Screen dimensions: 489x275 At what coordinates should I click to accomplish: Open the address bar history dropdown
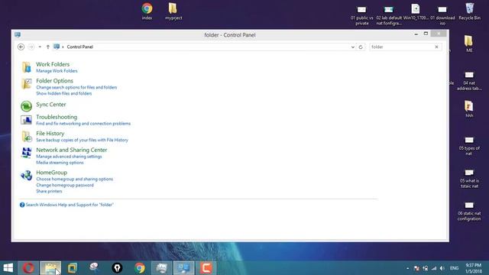click(x=353, y=47)
